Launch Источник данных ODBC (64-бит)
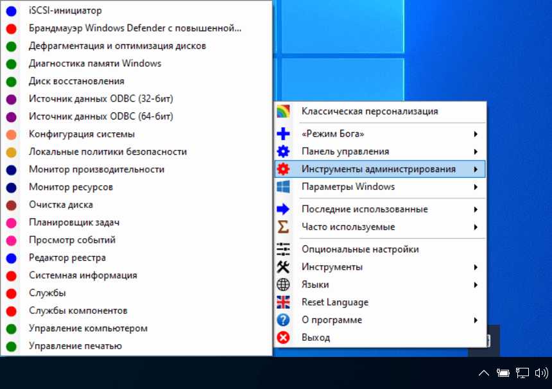Viewport: 552px width, 389px height. [x=136, y=117]
